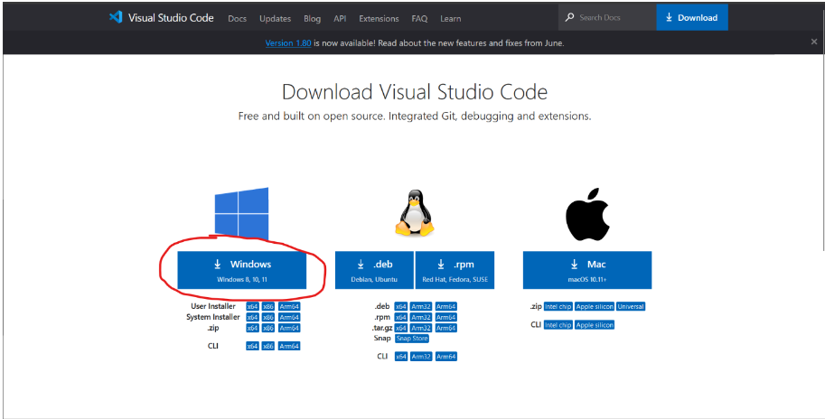This screenshot has height=419, width=825.
Task: Select Linux .rpm x64 link
Action: [401, 318]
